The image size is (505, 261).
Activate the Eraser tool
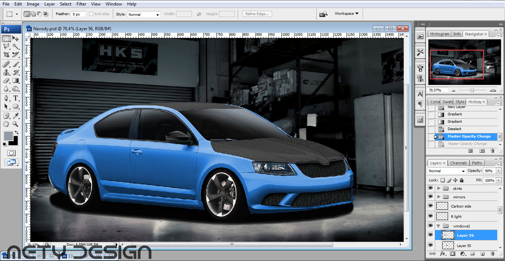[6, 81]
